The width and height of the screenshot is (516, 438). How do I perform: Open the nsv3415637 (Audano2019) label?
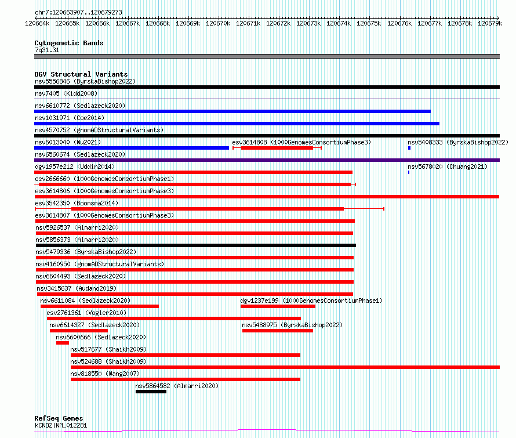[77, 288]
